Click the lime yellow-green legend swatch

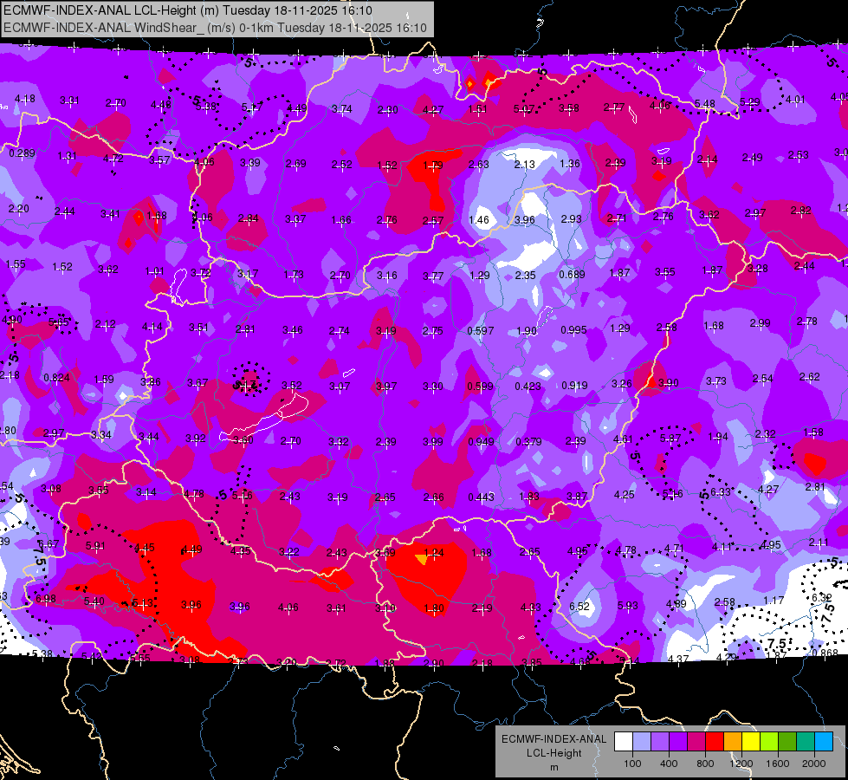[769, 742]
